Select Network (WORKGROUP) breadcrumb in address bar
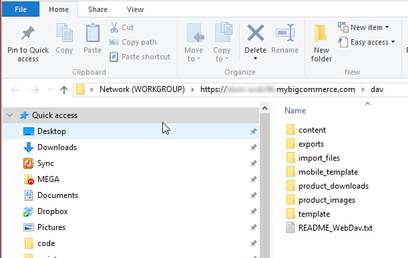 [142, 89]
